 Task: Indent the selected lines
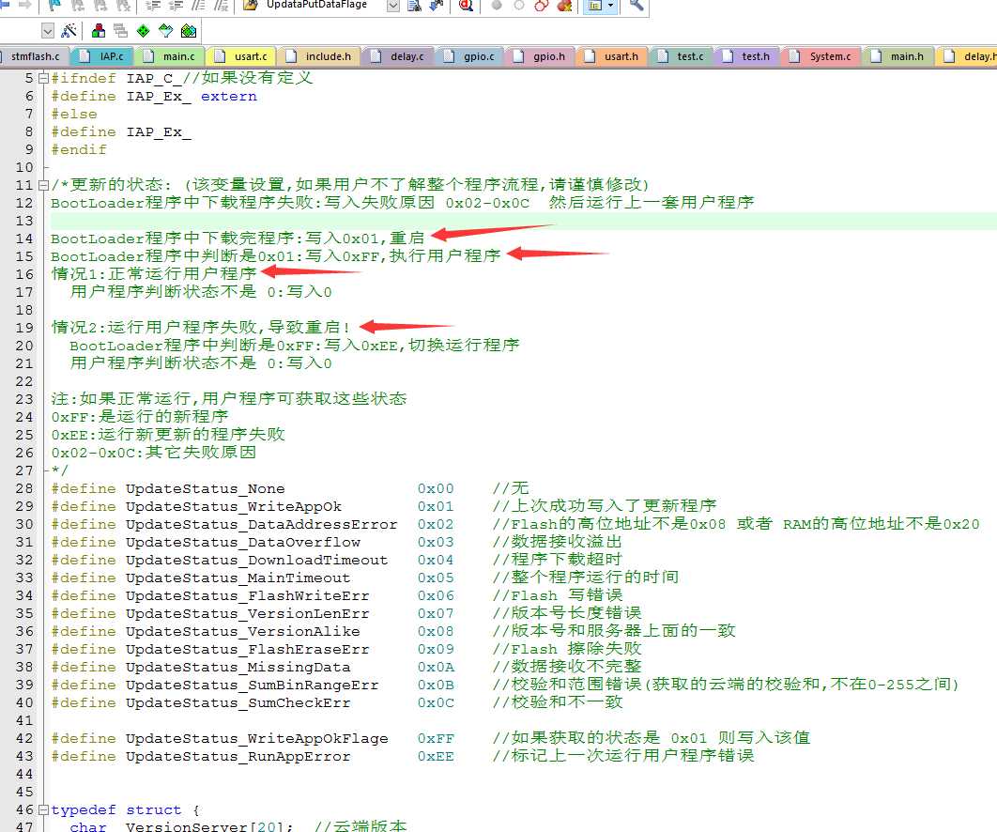(x=153, y=6)
